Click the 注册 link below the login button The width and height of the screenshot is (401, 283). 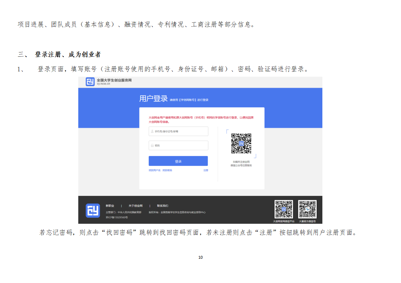coord(206,171)
